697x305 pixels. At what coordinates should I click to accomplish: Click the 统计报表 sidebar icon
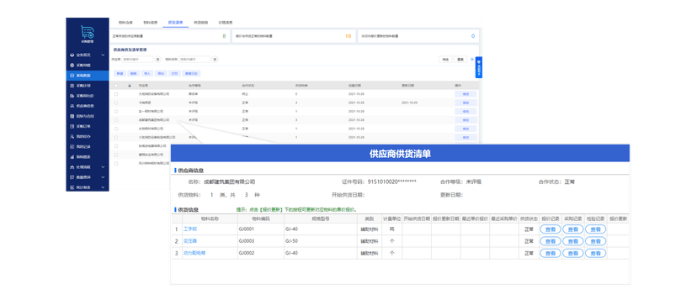(72, 187)
